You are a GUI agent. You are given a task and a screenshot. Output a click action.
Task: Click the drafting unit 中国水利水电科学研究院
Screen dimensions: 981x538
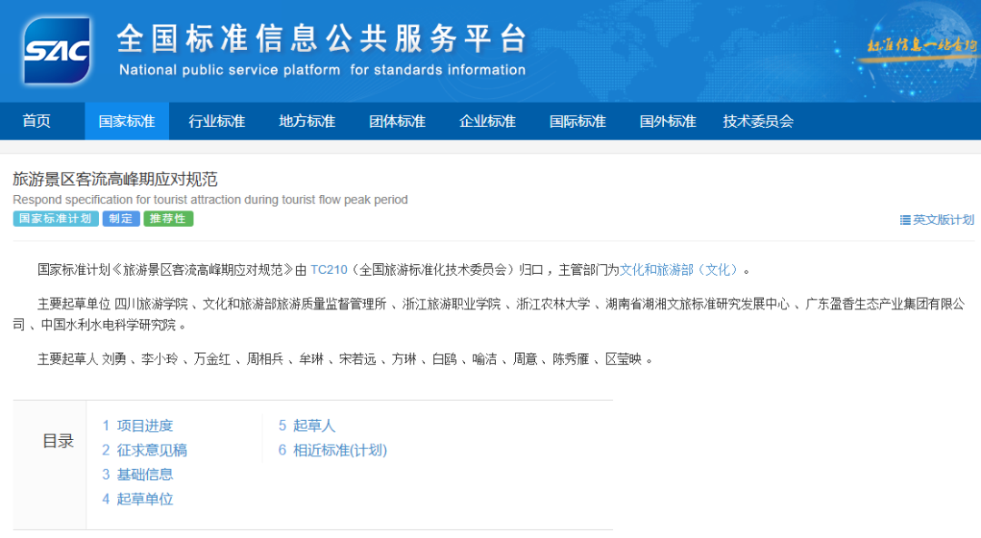[109, 325]
